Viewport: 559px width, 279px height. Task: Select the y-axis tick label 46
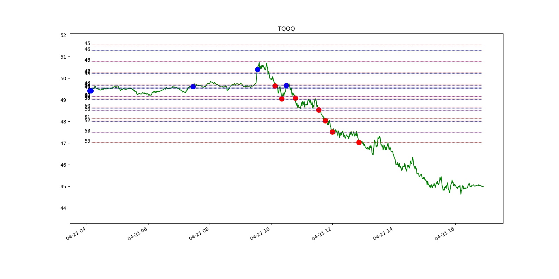pos(63,165)
